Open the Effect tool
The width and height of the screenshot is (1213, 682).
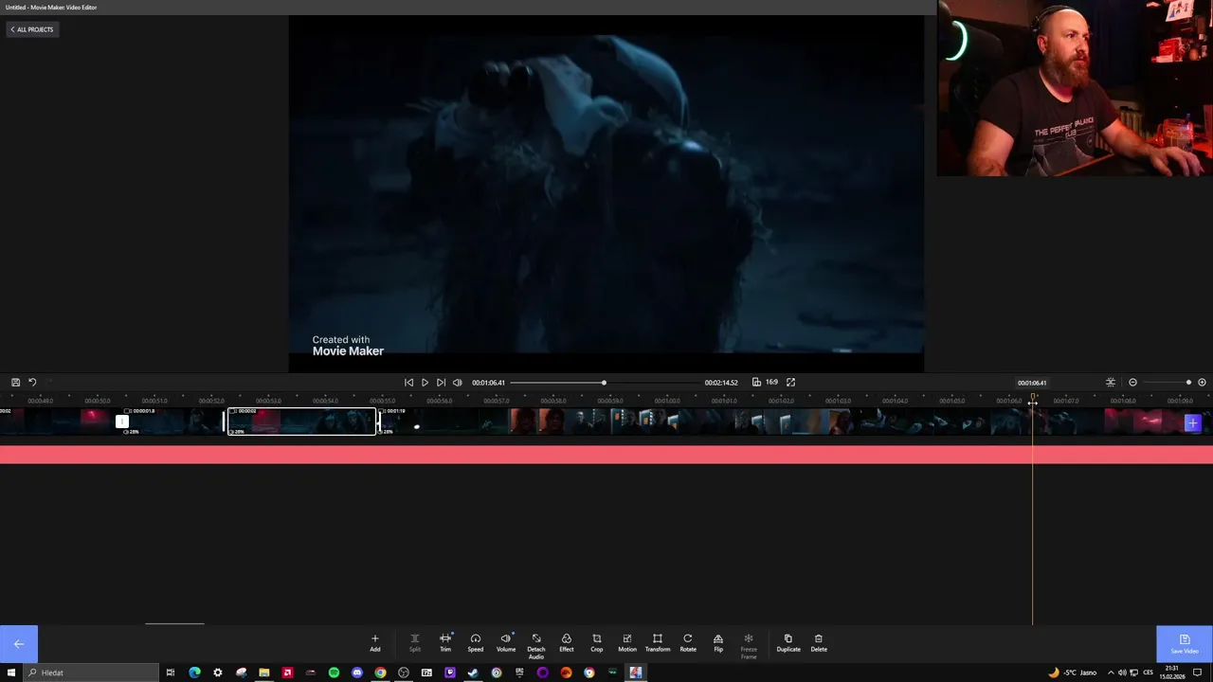[x=567, y=643]
